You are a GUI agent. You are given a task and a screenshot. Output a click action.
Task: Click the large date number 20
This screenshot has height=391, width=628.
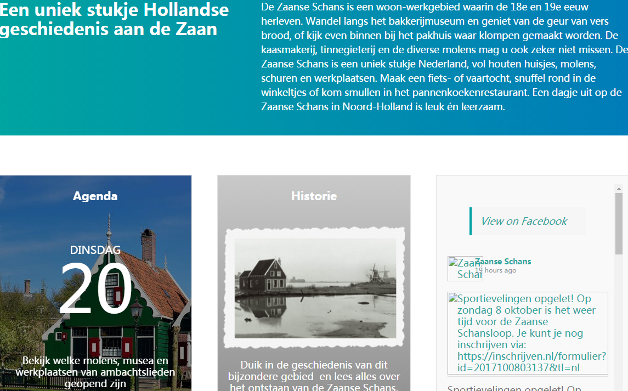pos(95,288)
